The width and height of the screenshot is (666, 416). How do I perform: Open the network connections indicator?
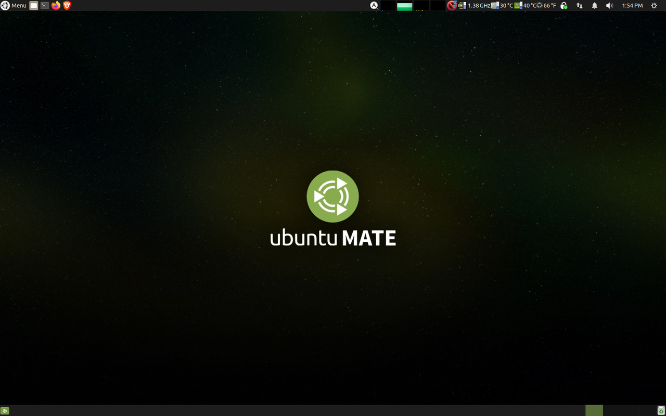pyautogui.click(x=580, y=6)
